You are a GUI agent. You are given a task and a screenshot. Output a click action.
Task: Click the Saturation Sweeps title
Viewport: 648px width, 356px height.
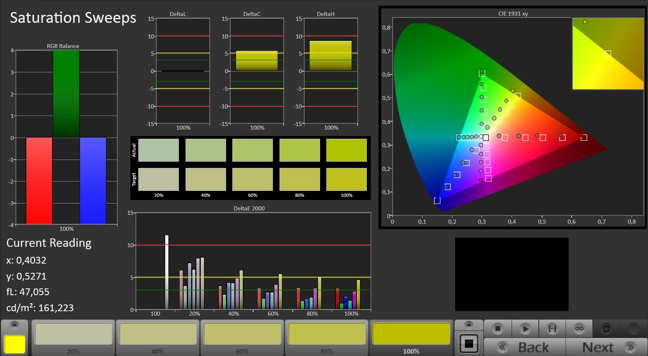73,18
